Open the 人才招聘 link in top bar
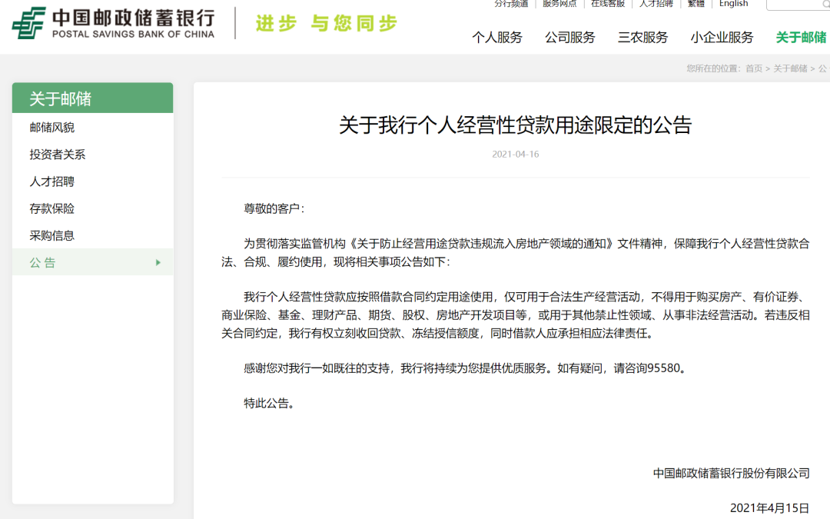Viewport: 830px width, 519px height. tap(656, 4)
